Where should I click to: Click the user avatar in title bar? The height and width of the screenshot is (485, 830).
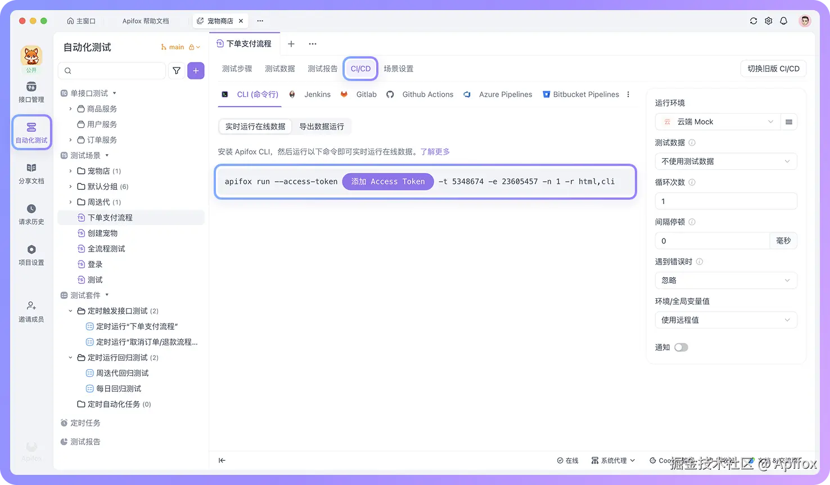tap(805, 21)
